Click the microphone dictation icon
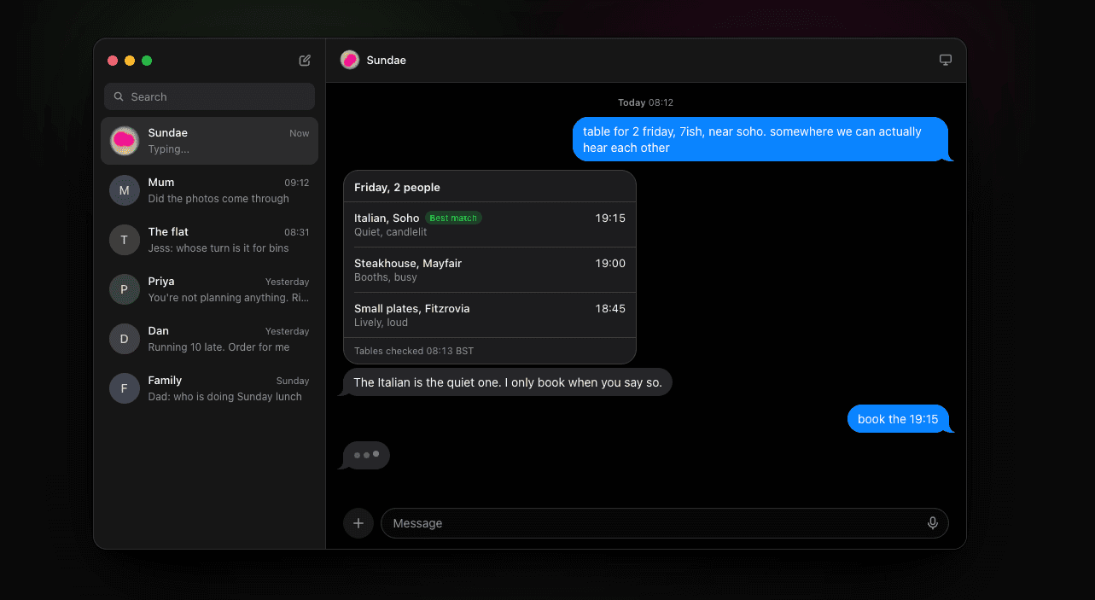The width and height of the screenshot is (1095, 600). [x=933, y=523]
